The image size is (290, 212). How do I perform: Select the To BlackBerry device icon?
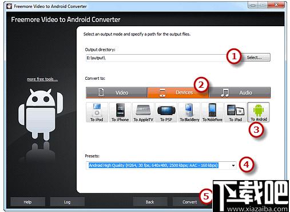point(189,112)
